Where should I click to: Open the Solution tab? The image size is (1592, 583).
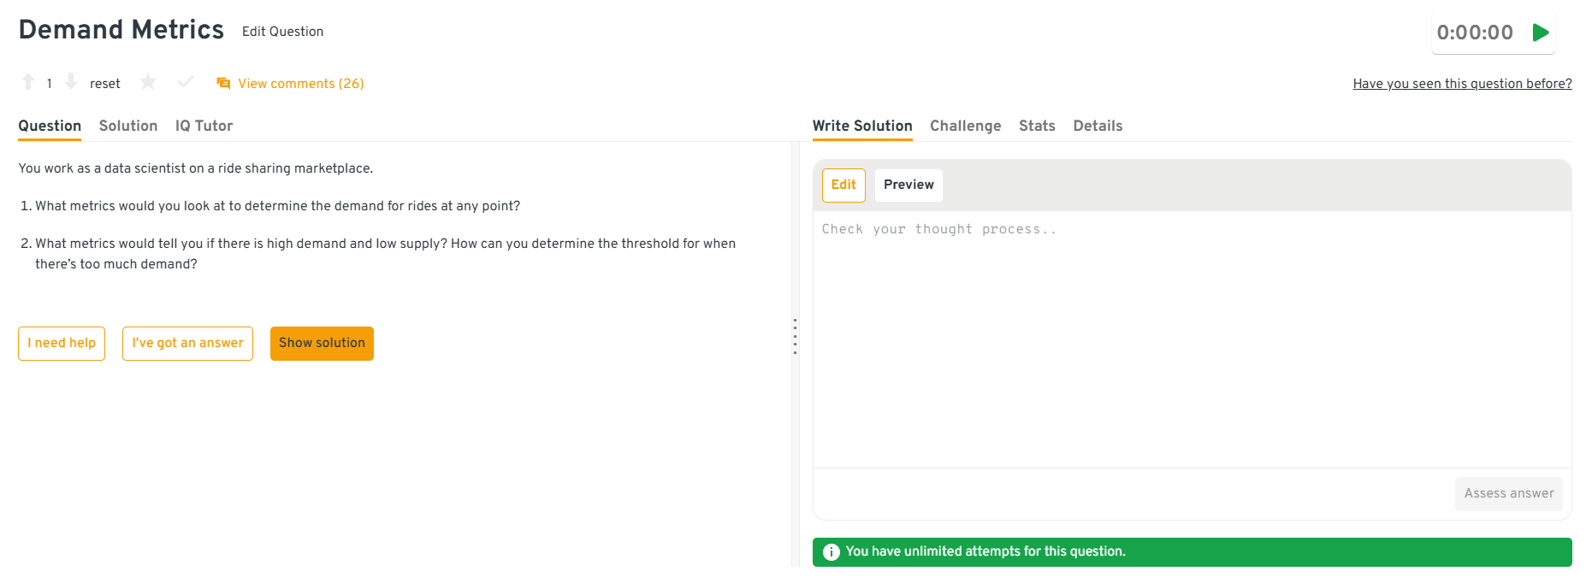128,126
